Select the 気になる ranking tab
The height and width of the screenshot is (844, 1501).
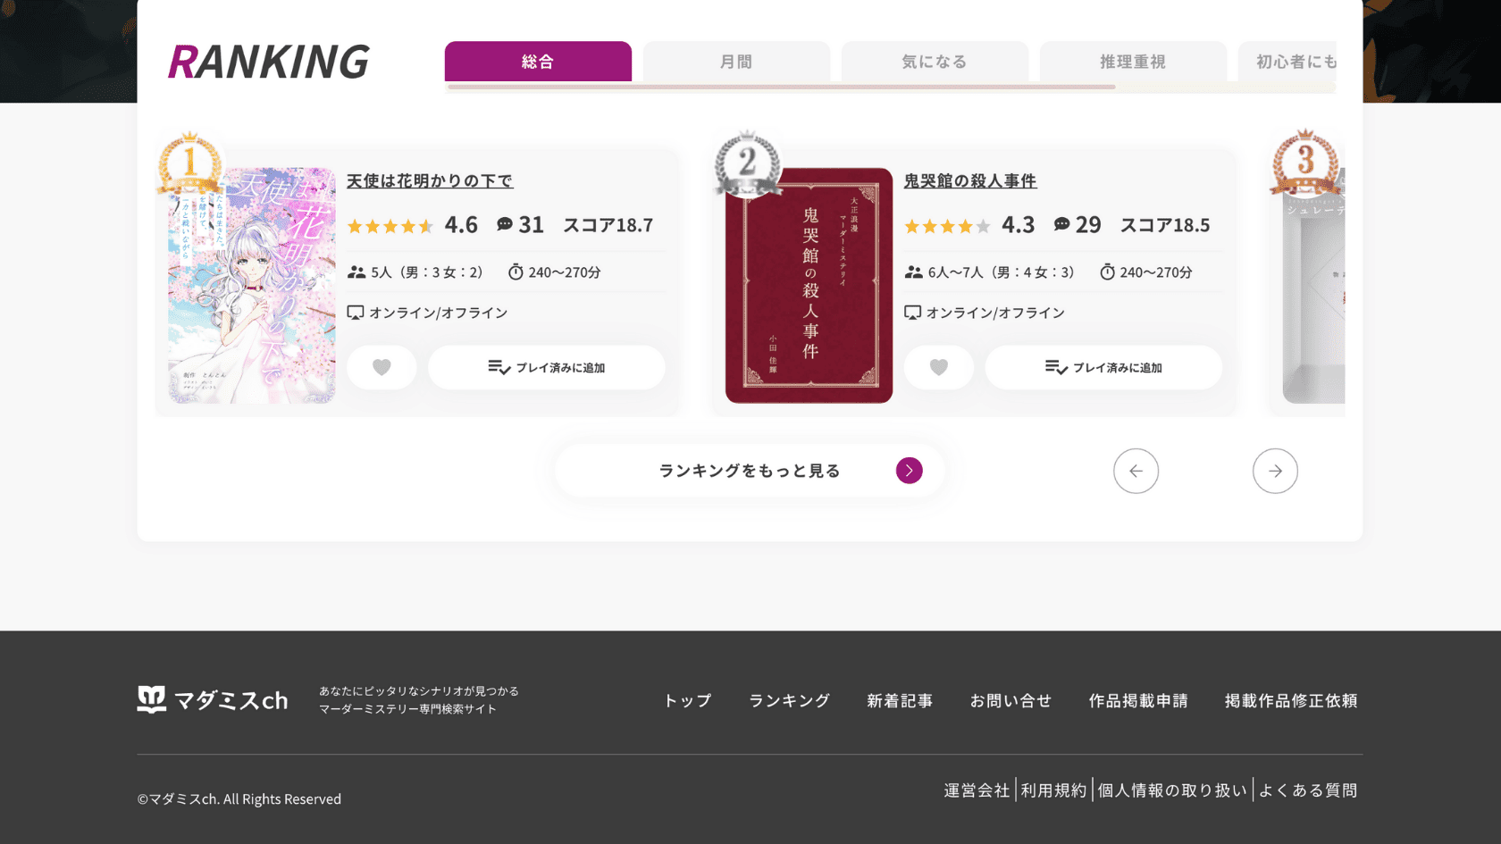[x=935, y=62]
